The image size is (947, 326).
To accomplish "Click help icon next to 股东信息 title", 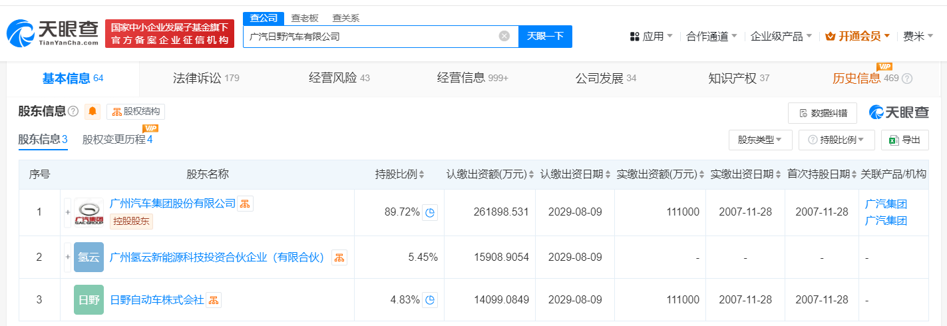I will [73, 111].
